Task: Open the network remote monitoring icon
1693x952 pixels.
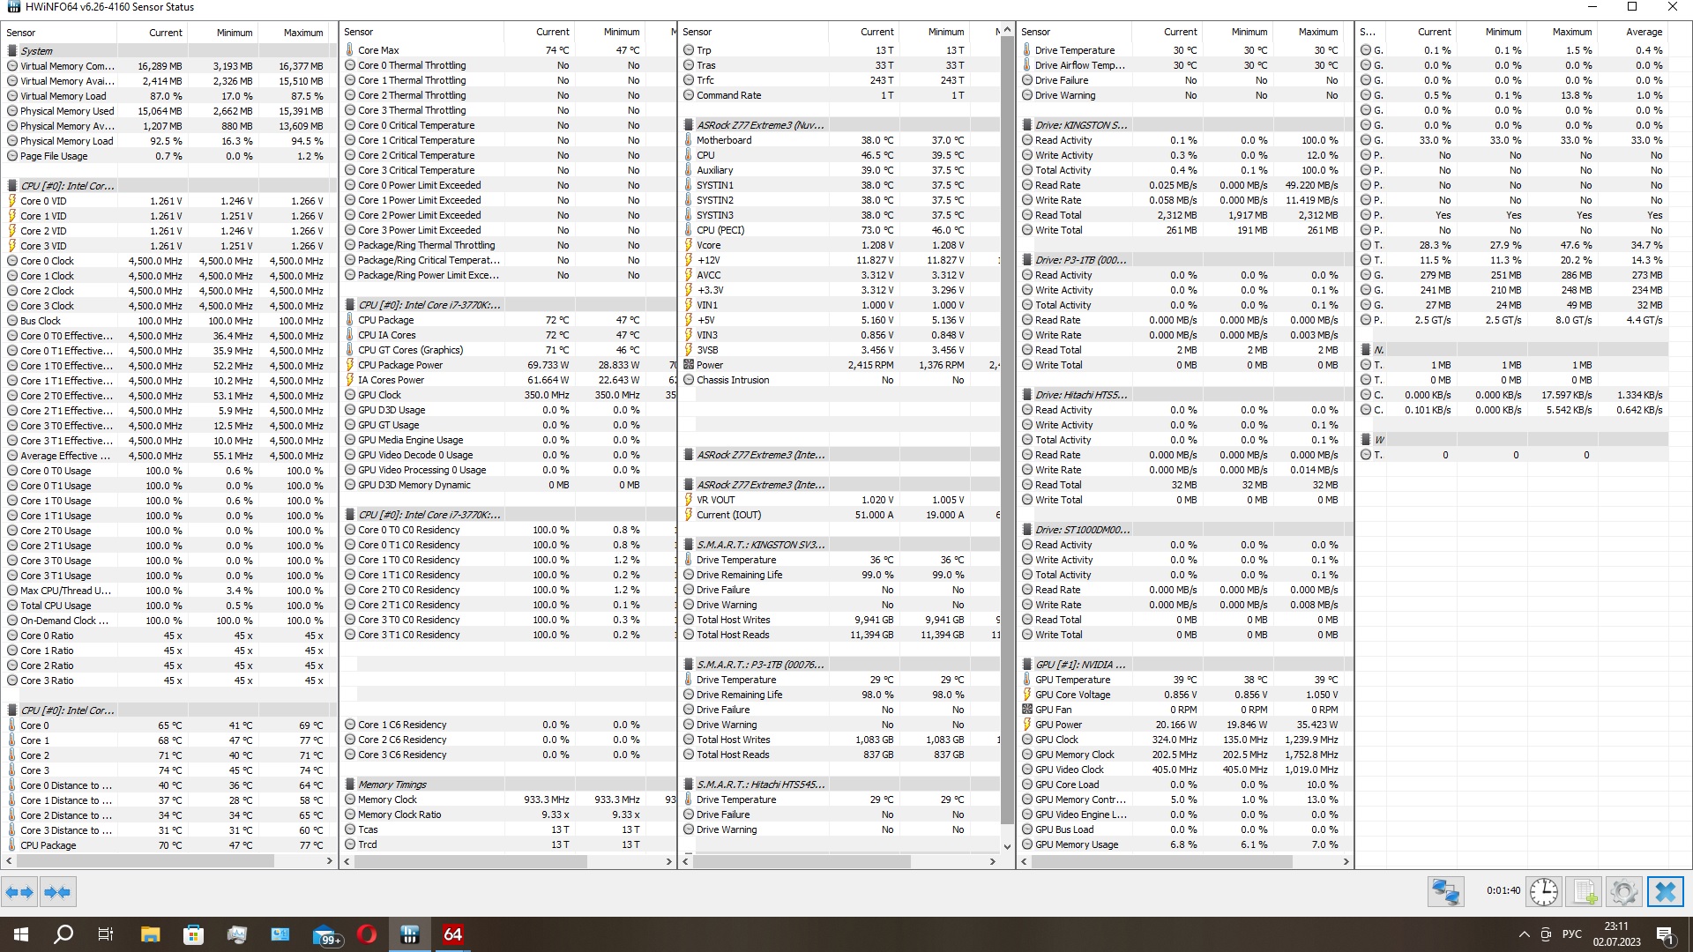Action: (x=1445, y=892)
